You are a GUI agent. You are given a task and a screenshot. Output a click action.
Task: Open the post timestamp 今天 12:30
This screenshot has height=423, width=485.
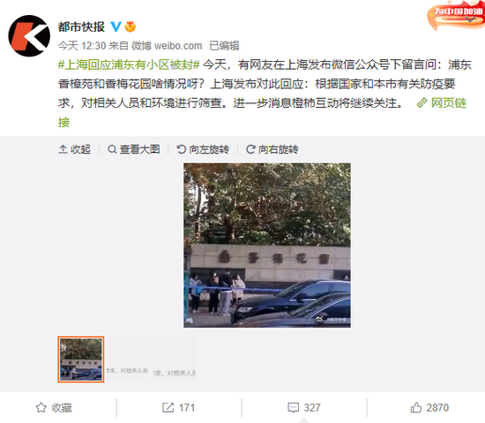(82, 46)
